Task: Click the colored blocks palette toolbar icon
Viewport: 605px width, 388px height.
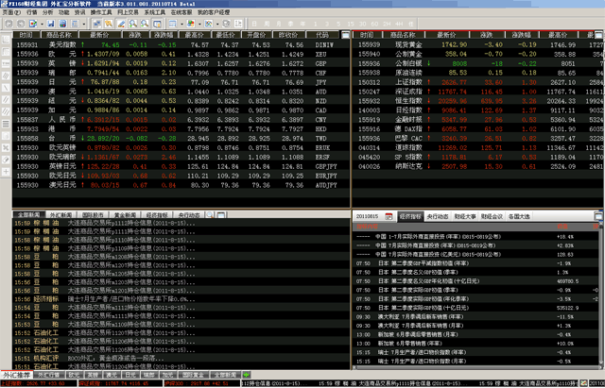Action: coord(191,24)
